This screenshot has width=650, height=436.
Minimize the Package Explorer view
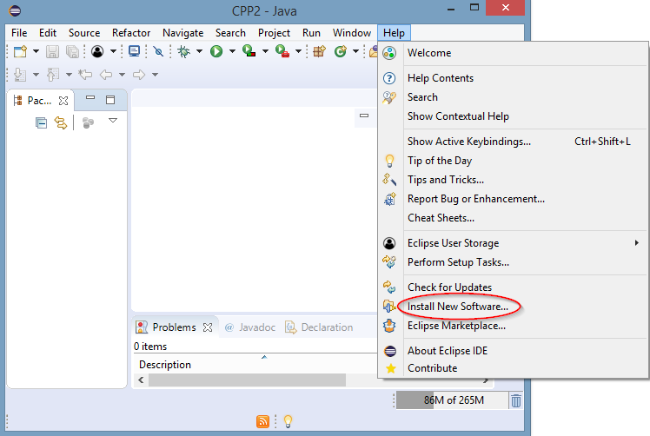point(90,100)
